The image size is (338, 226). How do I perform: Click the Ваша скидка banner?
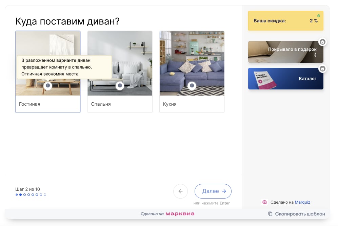[x=285, y=21]
